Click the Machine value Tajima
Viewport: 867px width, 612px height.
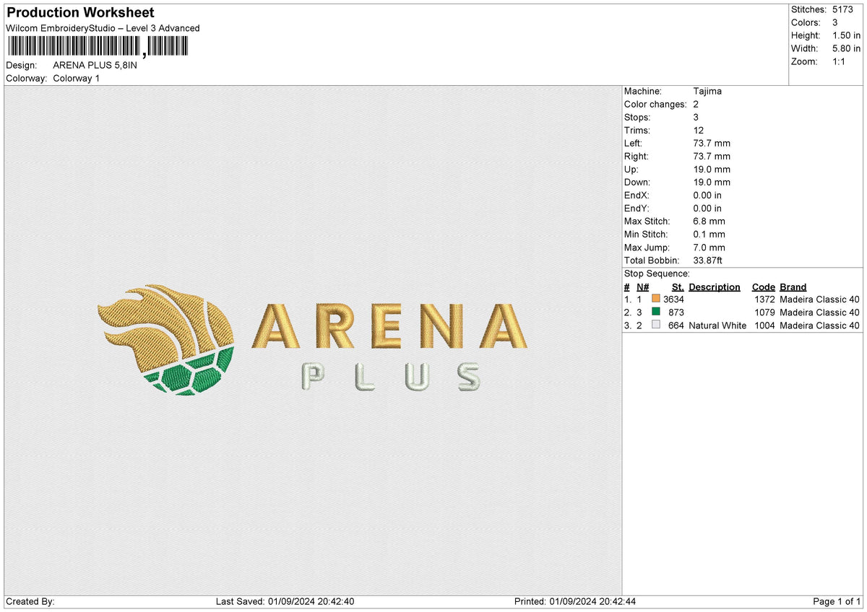click(707, 91)
